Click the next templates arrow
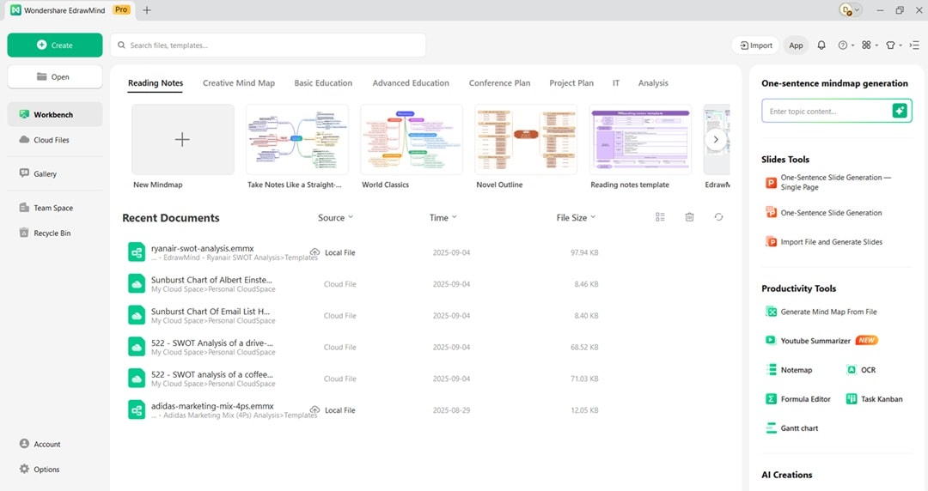 click(716, 140)
